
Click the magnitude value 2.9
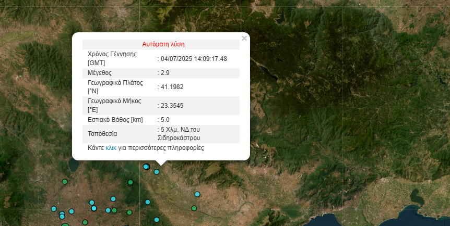165,73
